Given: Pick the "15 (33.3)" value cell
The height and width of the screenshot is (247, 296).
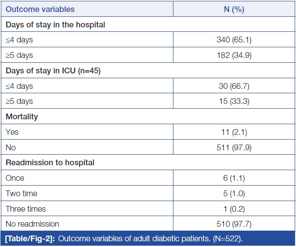Looking at the screenshot, I should coord(234,102).
